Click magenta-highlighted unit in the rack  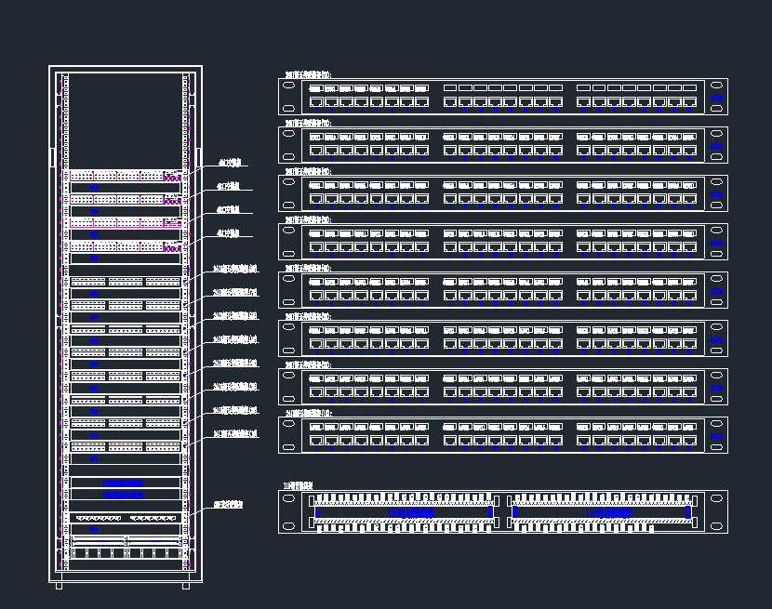tap(125, 222)
